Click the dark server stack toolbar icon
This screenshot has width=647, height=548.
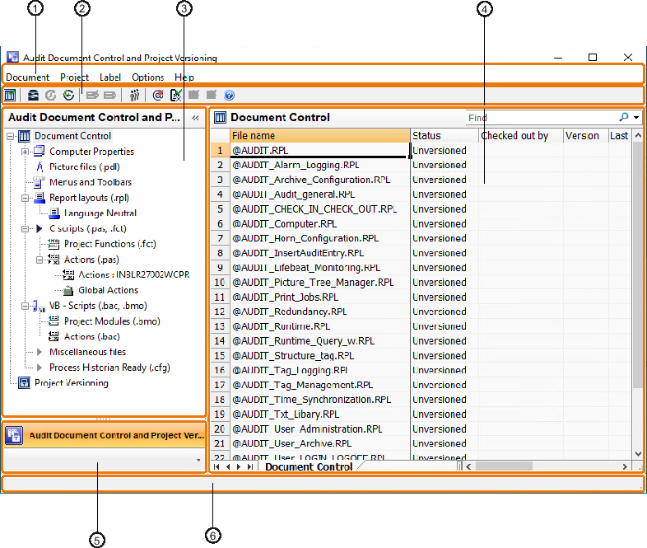(x=33, y=96)
